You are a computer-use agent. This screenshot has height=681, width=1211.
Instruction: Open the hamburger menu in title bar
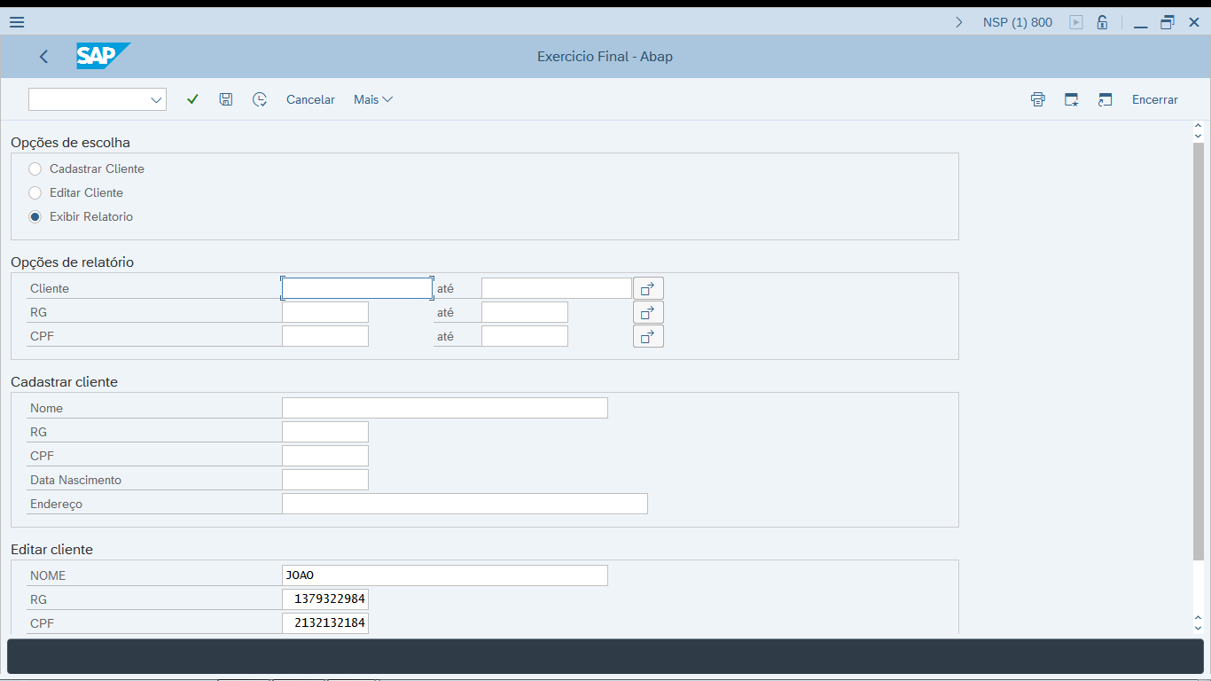(17, 22)
